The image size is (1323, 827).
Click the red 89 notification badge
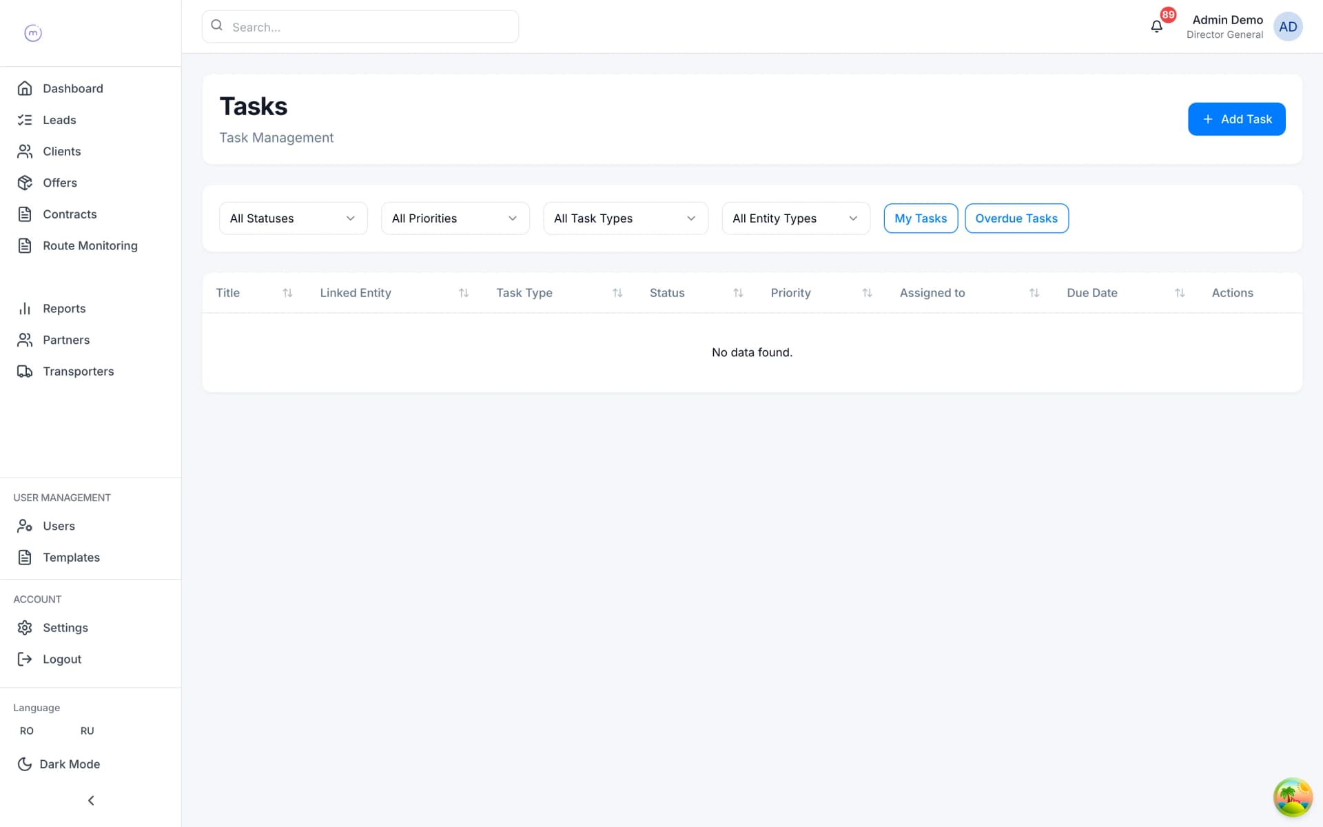tap(1168, 14)
